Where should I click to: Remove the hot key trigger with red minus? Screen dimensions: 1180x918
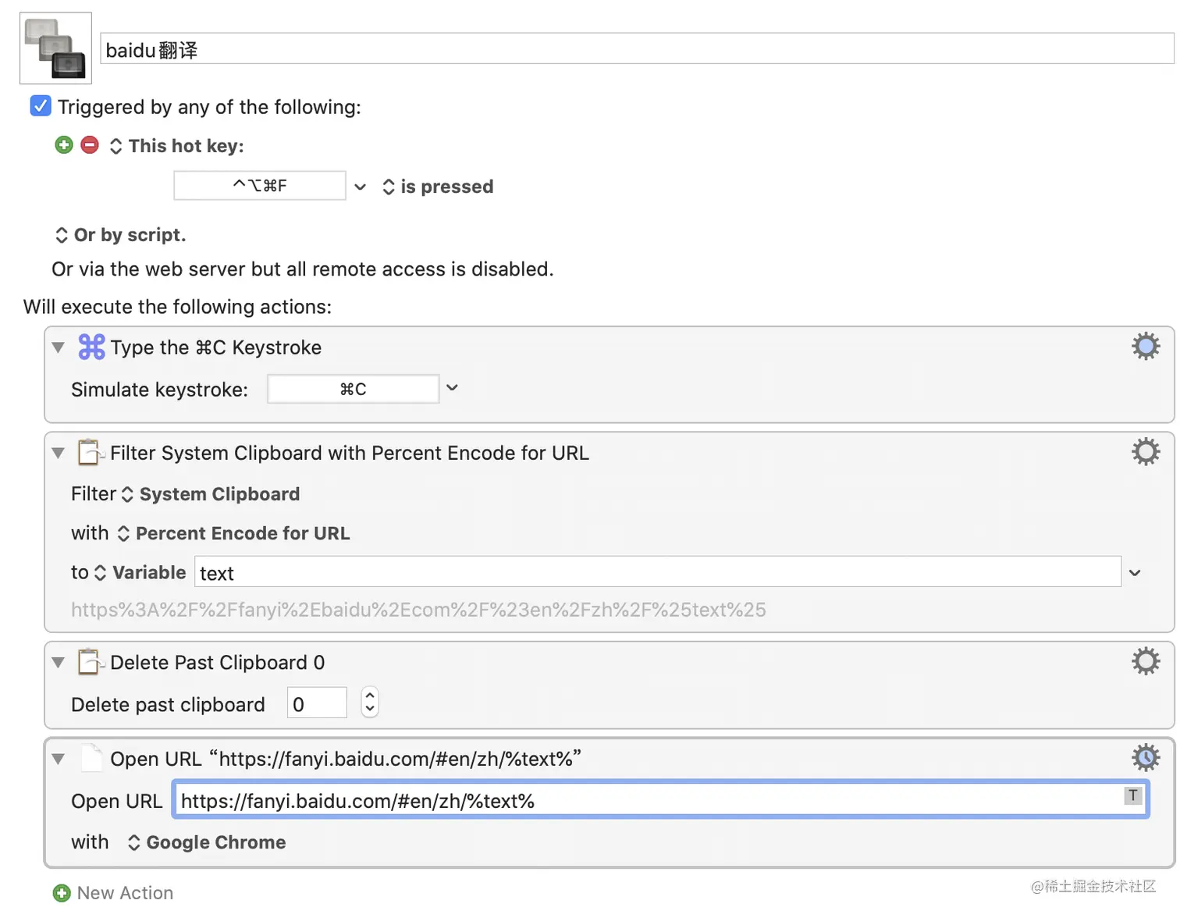pos(90,145)
